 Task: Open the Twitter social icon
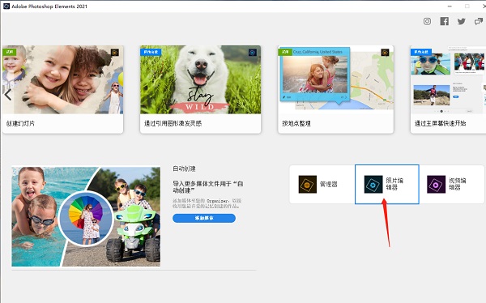pyautogui.click(x=461, y=21)
